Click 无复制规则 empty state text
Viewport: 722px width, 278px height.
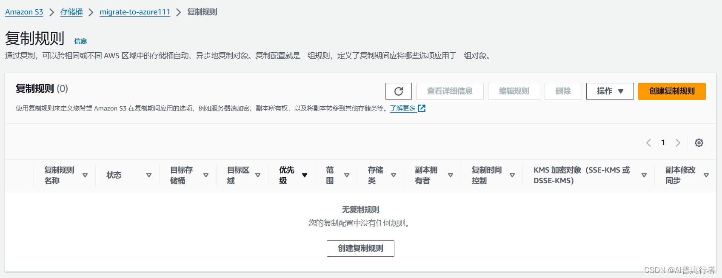tap(360, 210)
